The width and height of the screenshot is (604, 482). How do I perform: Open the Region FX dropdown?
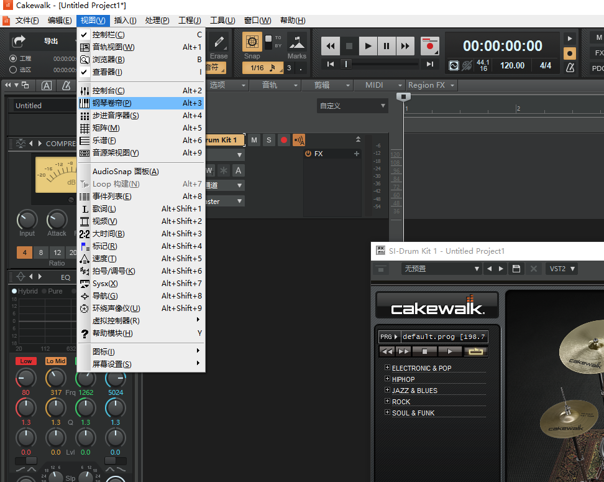(431, 85)
